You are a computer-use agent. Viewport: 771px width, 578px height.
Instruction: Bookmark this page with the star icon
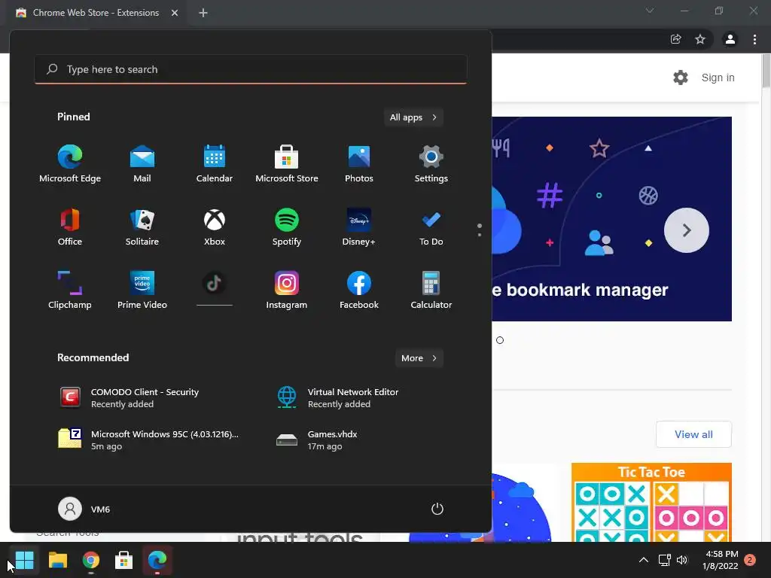(700, 39)
